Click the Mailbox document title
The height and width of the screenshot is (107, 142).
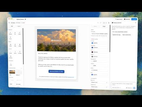[20, 19]
